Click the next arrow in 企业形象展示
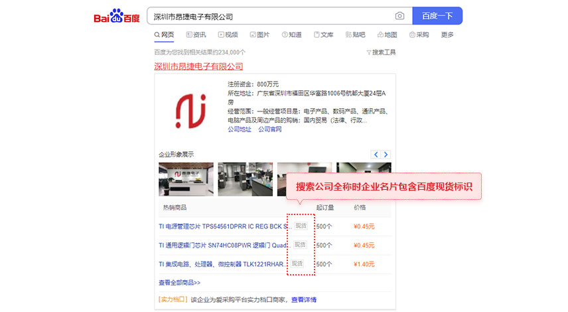 387,155
